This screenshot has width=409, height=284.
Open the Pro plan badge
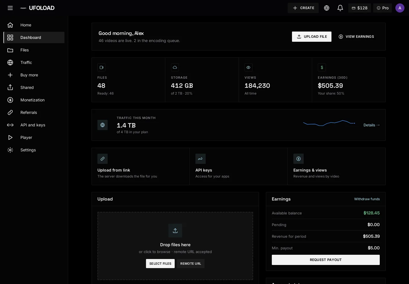click(x=383, y=8)
